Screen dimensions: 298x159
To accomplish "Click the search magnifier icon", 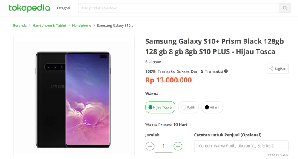I will [x=285, y=8].
